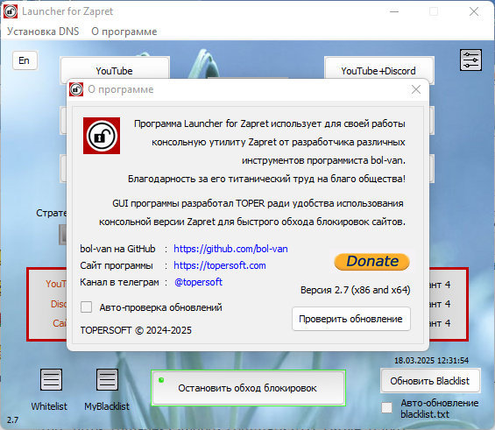Open the settings sliders icon
Image resolution: width=495 pixels, height=430 pixels.
tap(470, 60)
